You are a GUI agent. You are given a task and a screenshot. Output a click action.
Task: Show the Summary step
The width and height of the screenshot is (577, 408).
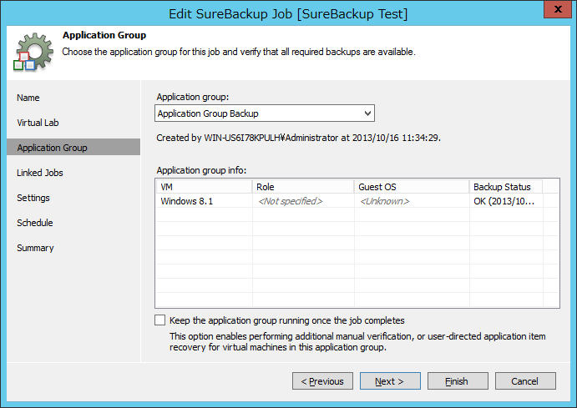[35, 248]
